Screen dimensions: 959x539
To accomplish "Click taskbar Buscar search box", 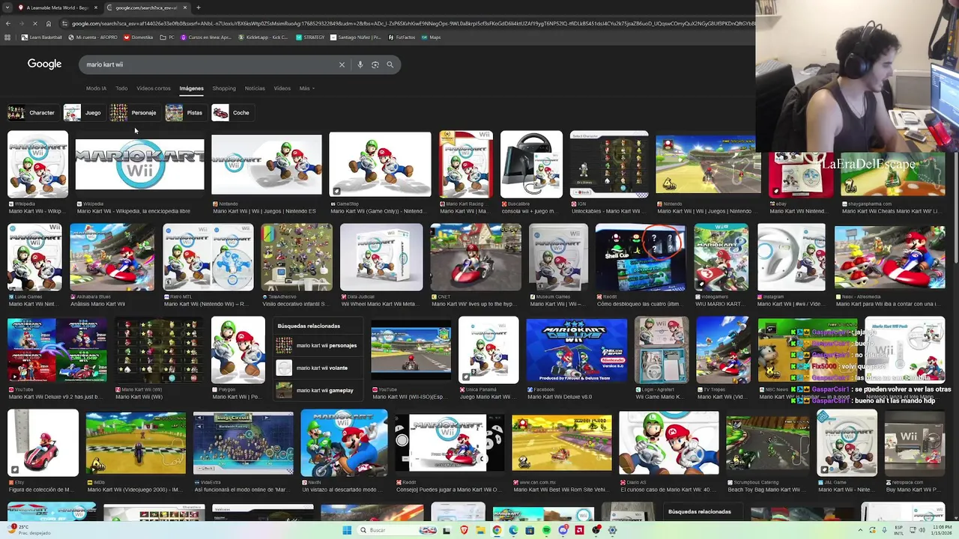I will coord(397,530).
